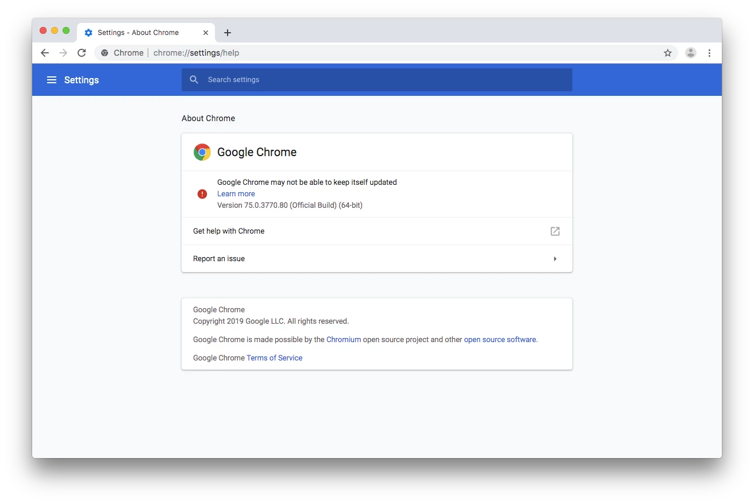Click the external link icon for Get help
The width and height of the screenshot is (754, 504).
[x=555, y=231]
